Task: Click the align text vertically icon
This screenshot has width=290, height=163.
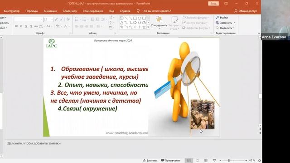Action: click(x=111, y=23)
